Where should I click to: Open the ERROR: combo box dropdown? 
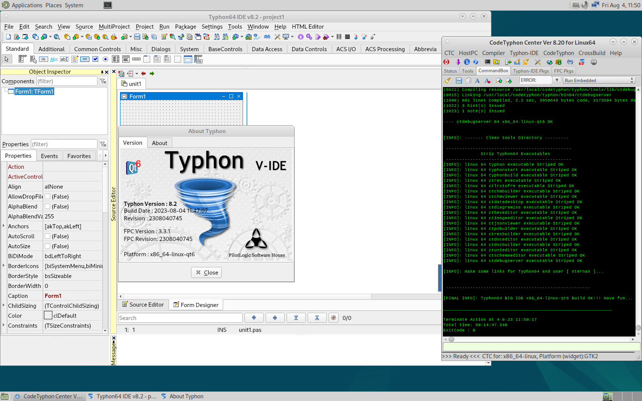pyautogui.click(x=557, y=80)
